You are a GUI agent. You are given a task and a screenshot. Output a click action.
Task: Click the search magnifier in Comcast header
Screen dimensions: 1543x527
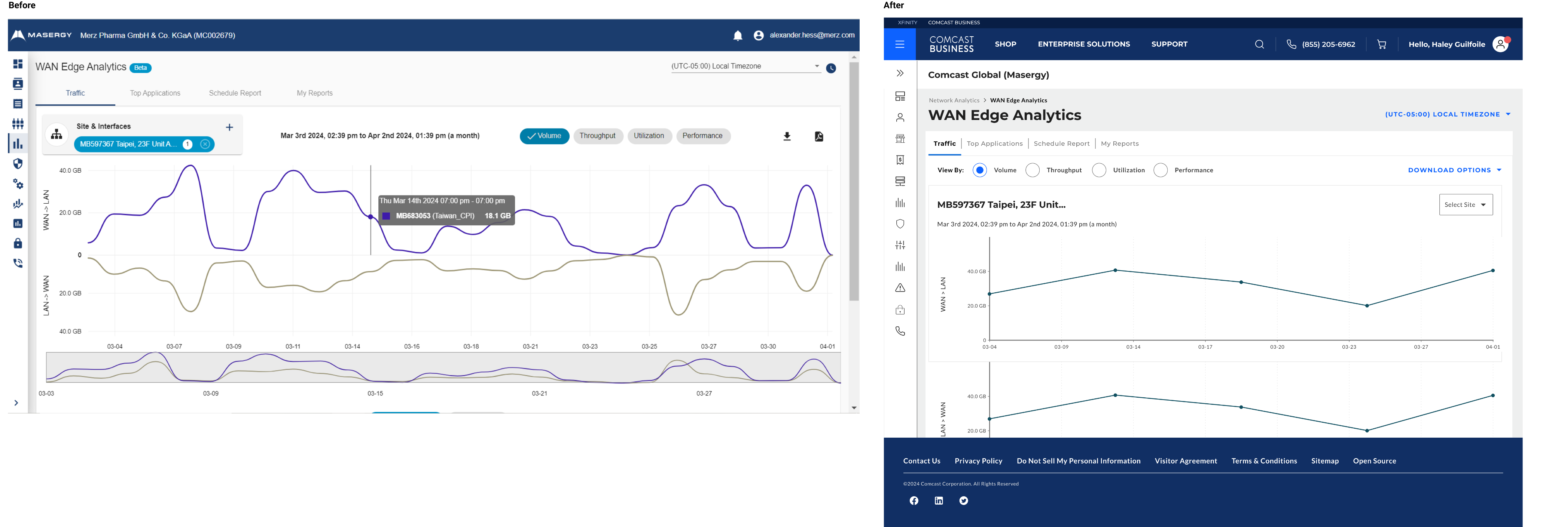1260,44
